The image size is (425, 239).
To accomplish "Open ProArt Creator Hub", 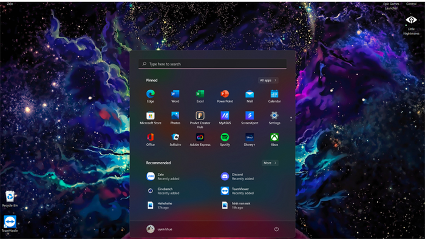I will 200,119.
